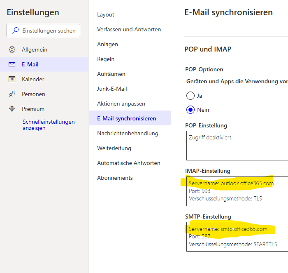Open Nachrichtenbehandlung settings
Image resolution: width=288 pixels, height=273 pixels.
tap(130, 133)
